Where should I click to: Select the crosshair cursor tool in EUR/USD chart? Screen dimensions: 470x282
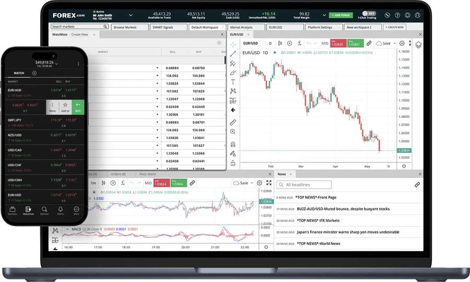coord(233,44)
